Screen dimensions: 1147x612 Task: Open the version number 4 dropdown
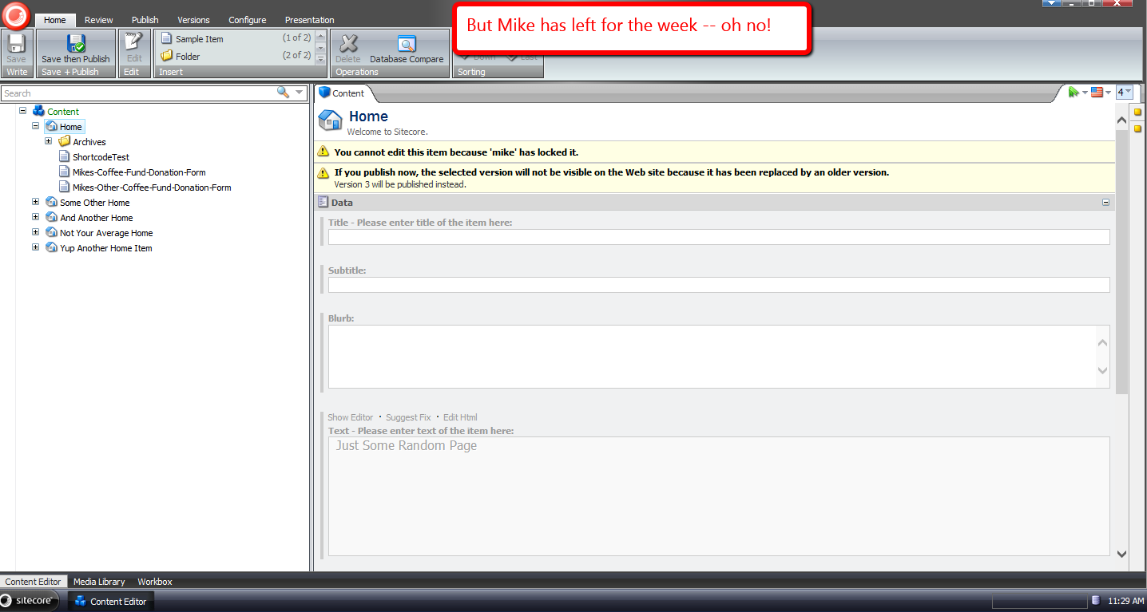(x=1124, y=93)
